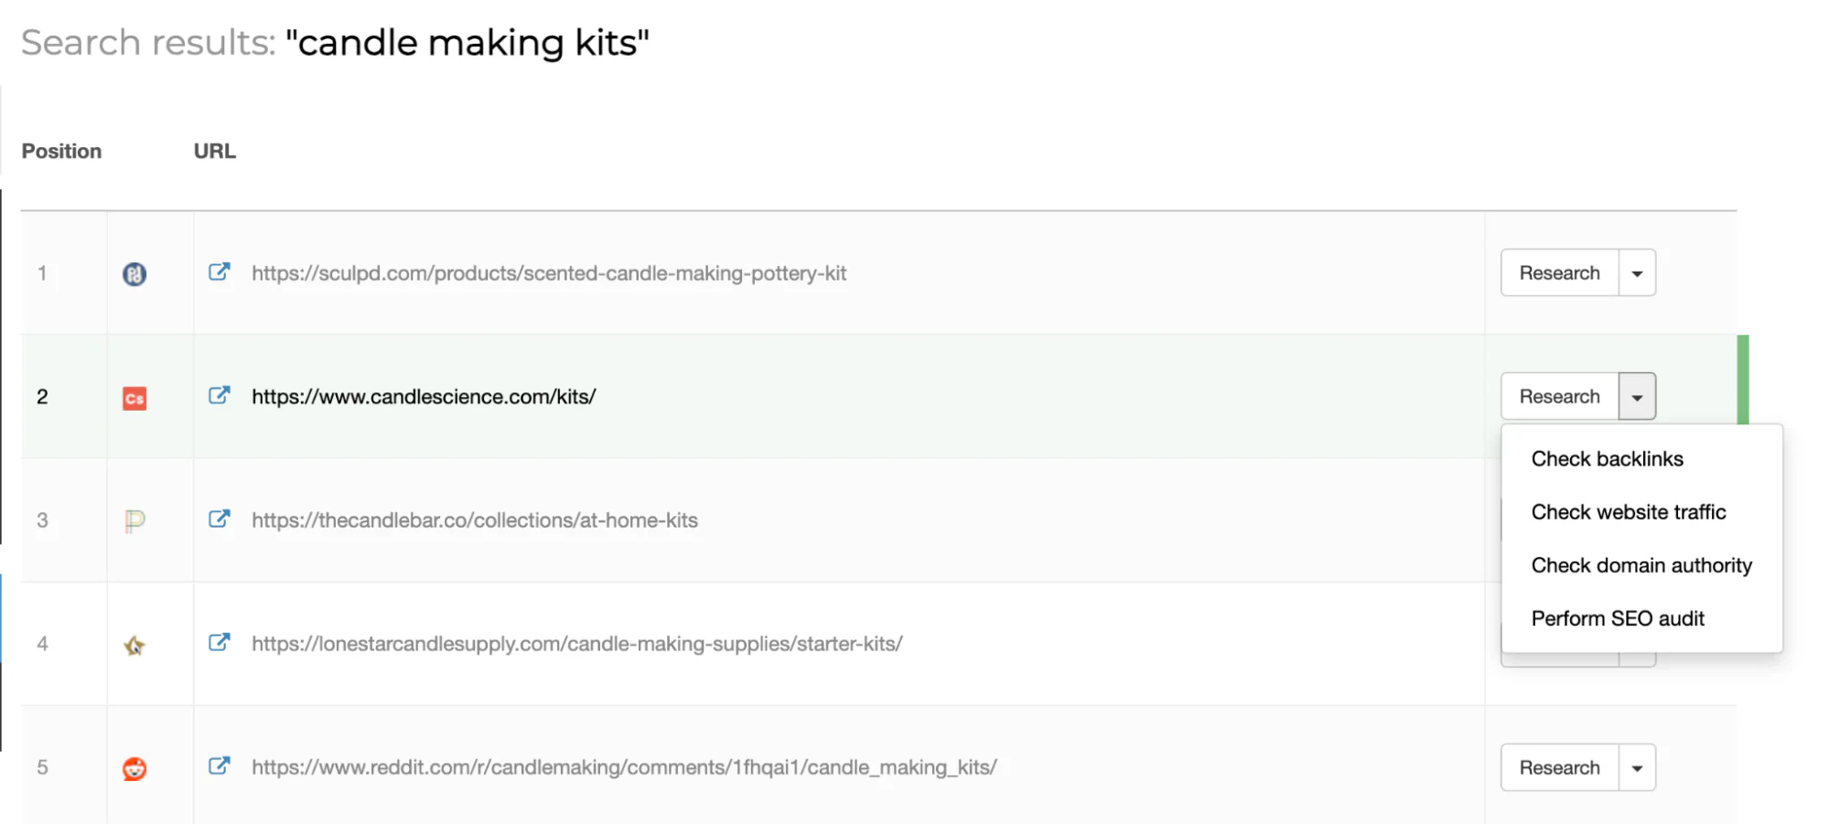Click the Reddit favicon in row 5
The height and width of the screenshot is (824, 1829).
tap(134, 769)
